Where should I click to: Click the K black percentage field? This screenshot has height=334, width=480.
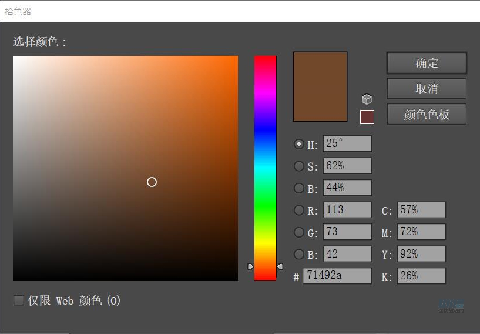click(x=421, y=276)
